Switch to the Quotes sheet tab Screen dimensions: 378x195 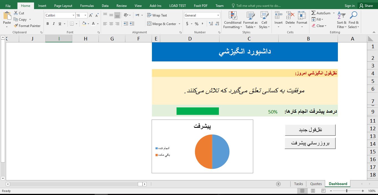316,184
